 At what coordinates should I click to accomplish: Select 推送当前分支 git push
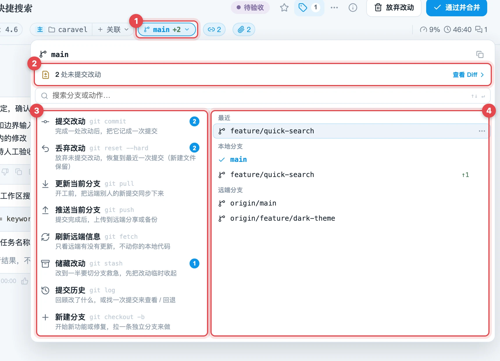(122, 214)
